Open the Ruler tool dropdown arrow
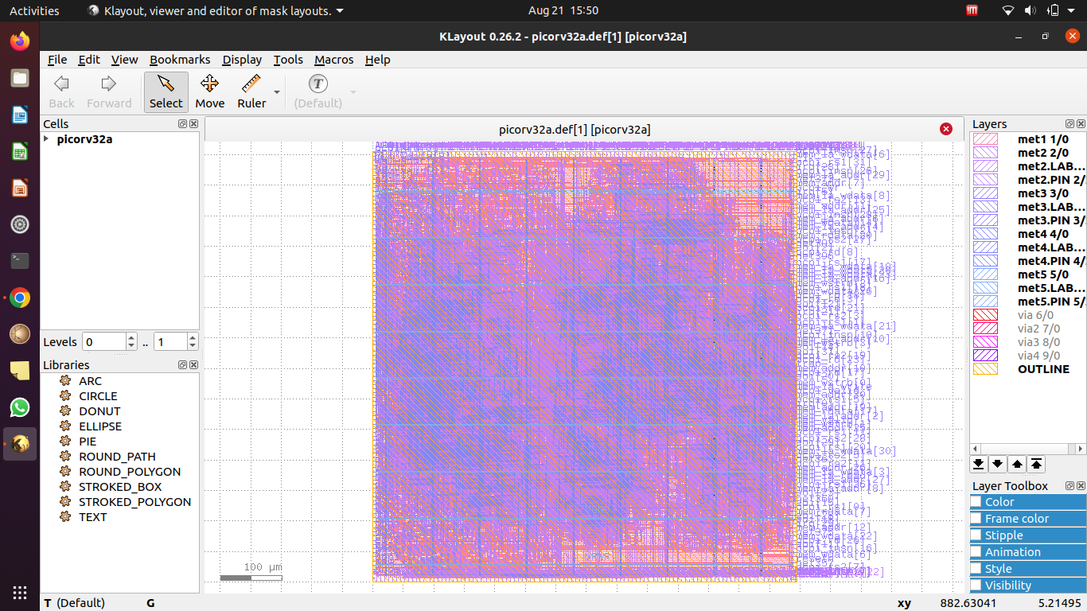Viewport: 1087px width, 611px height. [x=275, y=91]
